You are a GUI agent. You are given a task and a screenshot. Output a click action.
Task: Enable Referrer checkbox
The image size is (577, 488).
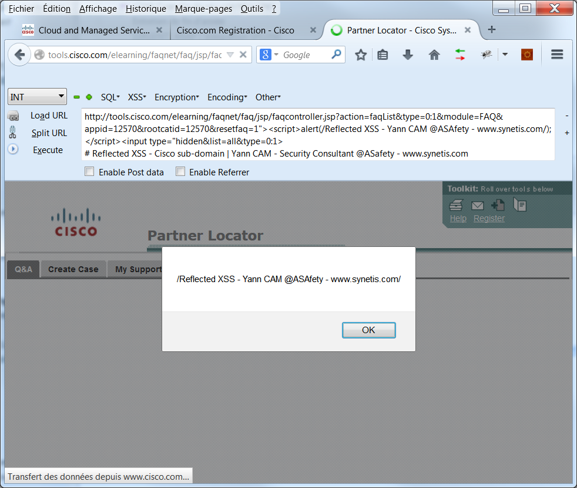coord(180,172)
